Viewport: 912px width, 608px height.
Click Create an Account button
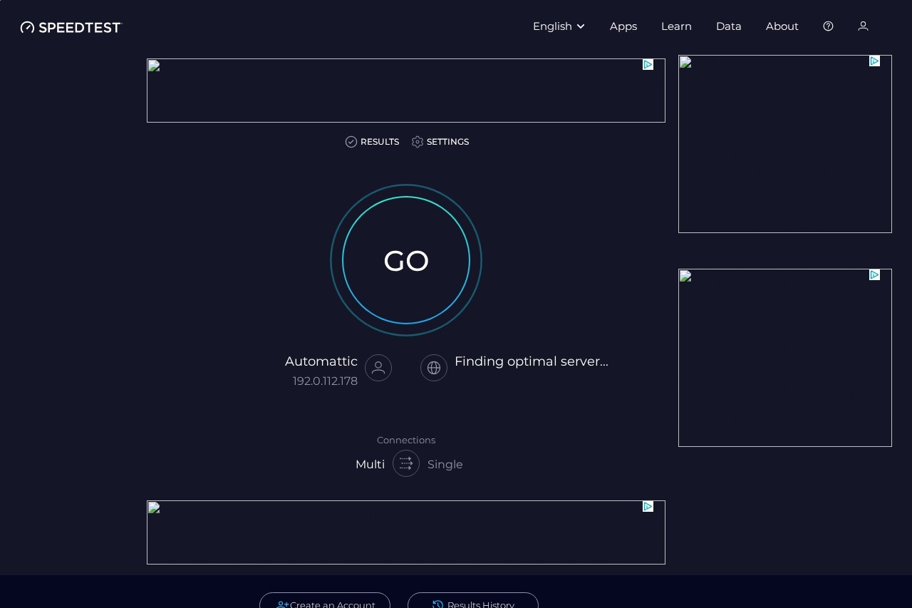point(325,600)
